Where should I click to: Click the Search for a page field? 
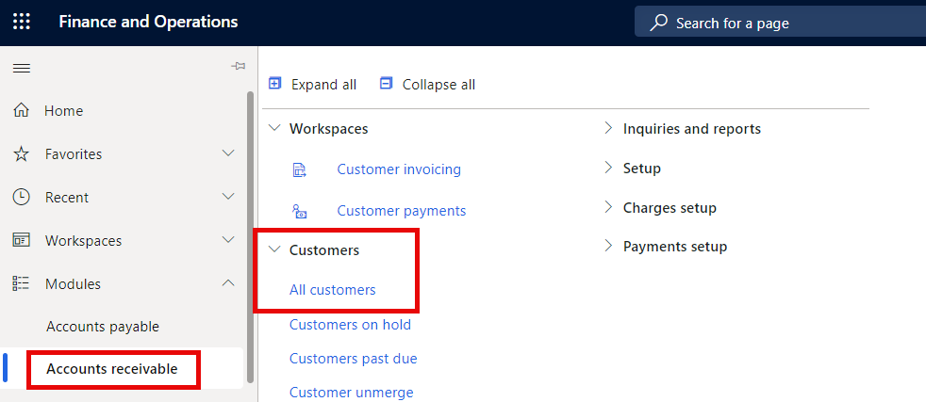780,23
